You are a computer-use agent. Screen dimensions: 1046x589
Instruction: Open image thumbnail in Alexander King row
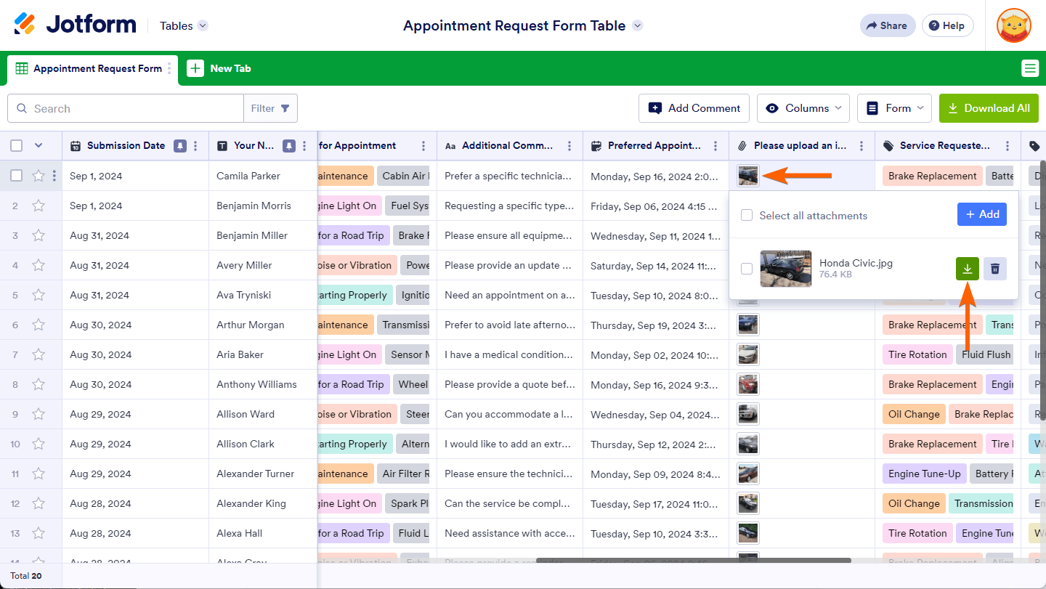click(x=748, y=503)
